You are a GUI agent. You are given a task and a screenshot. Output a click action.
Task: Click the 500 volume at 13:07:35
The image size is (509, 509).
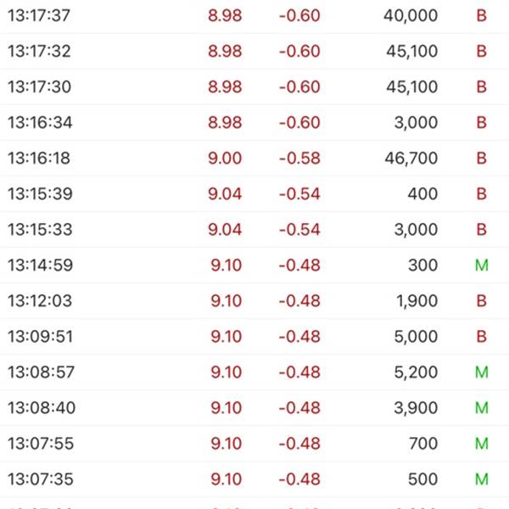(422, 478)
